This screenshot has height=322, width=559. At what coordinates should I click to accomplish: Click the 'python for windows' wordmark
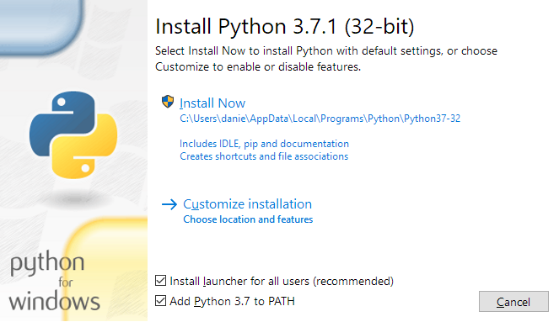(54, 281)
